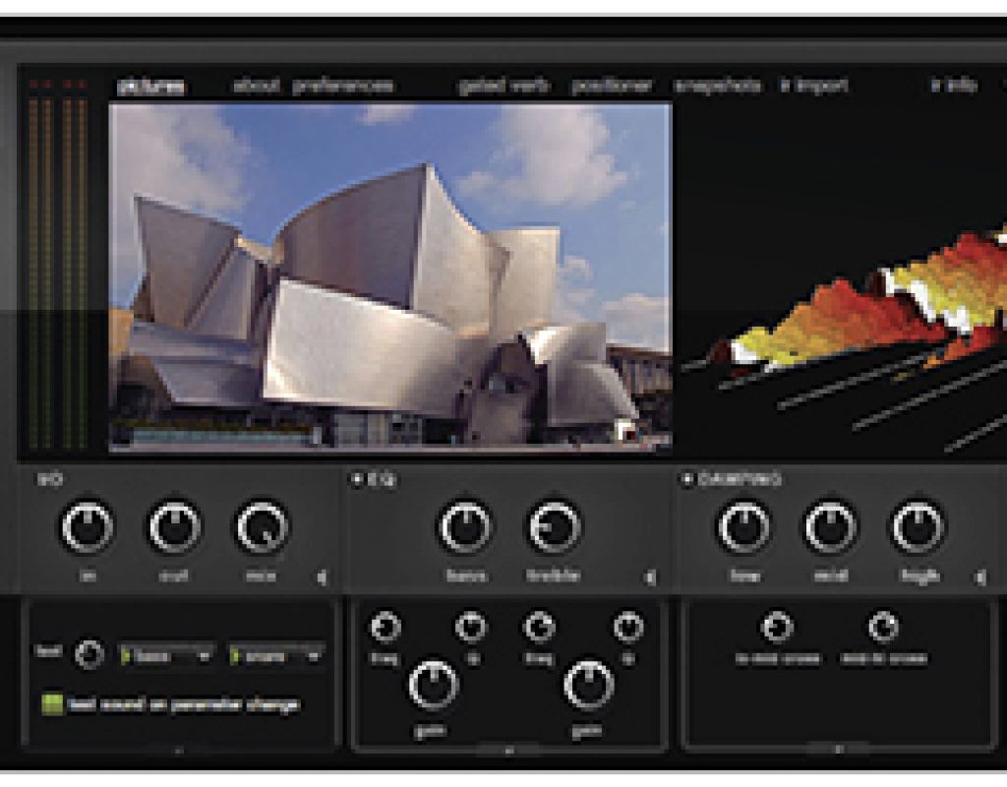
Task: Click the mid-hi cross knob
Action: coord(884,627)
